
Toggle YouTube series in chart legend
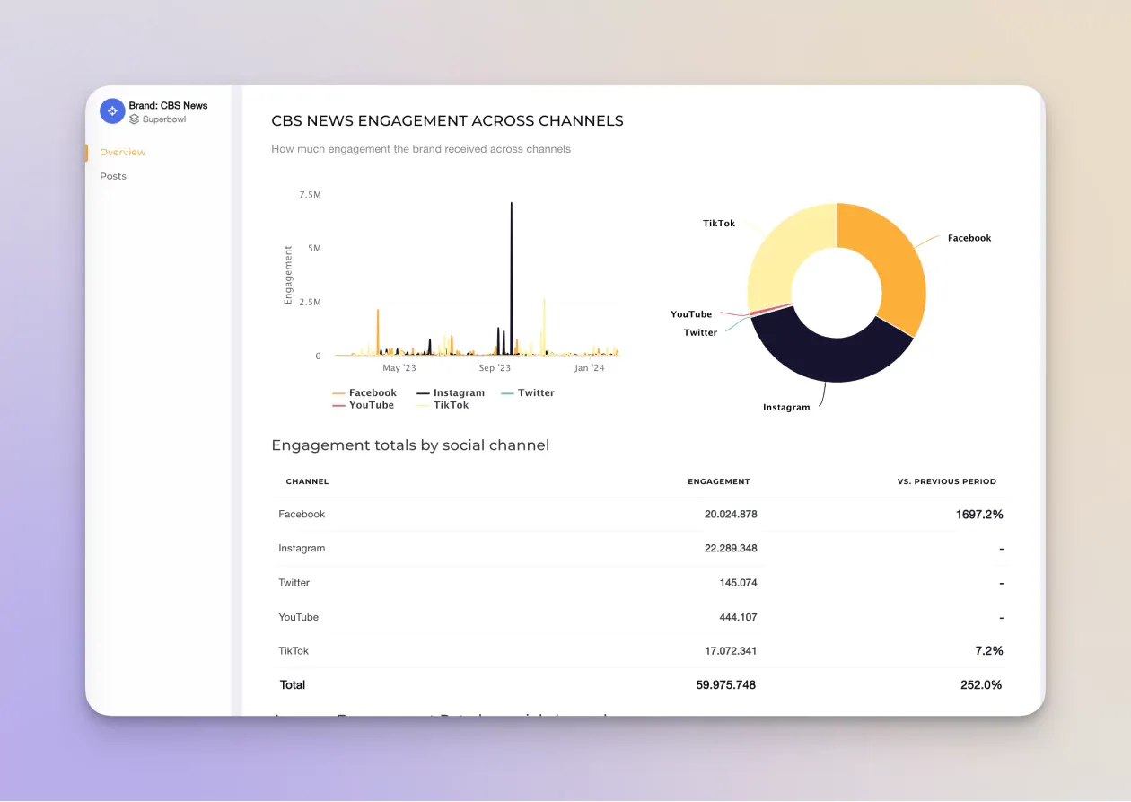[364, 405]
